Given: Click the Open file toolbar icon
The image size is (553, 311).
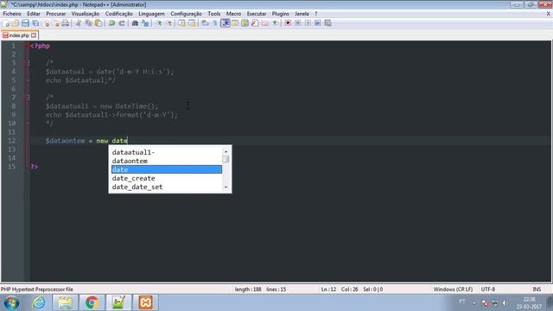Looking at the screenshot, I should click(x=16, y=23).
